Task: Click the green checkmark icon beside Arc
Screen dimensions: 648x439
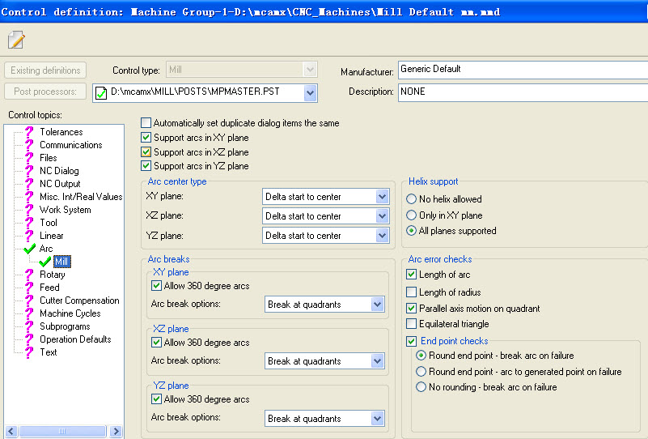Action: [x=30, y=249]
